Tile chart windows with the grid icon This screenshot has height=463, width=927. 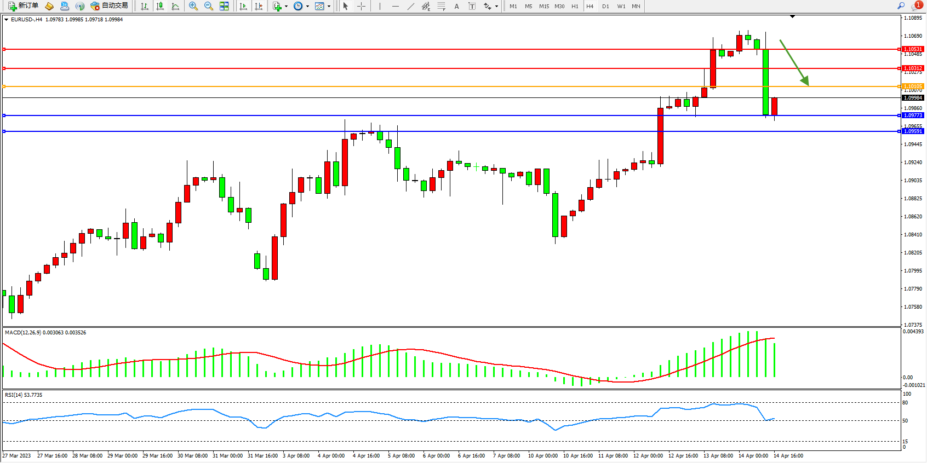pos(224,6)
